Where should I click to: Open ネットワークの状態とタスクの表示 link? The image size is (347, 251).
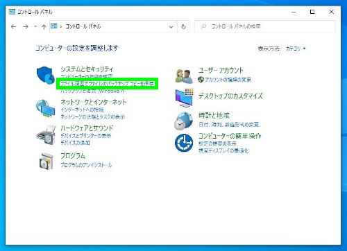tap(92, 117)
